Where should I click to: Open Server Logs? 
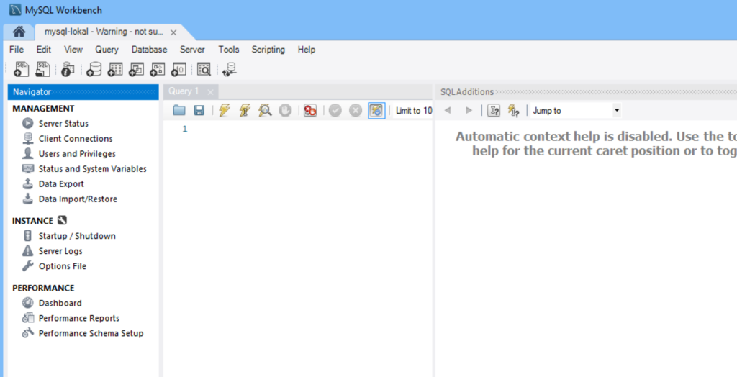(x=60, y=251)
